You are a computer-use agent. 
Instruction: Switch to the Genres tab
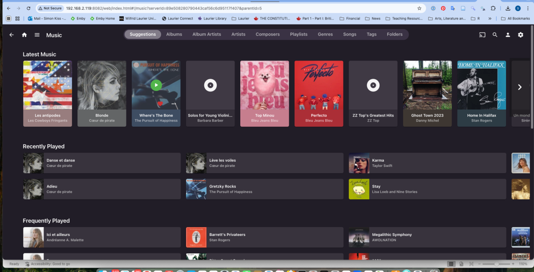click(x=325, y=34)
